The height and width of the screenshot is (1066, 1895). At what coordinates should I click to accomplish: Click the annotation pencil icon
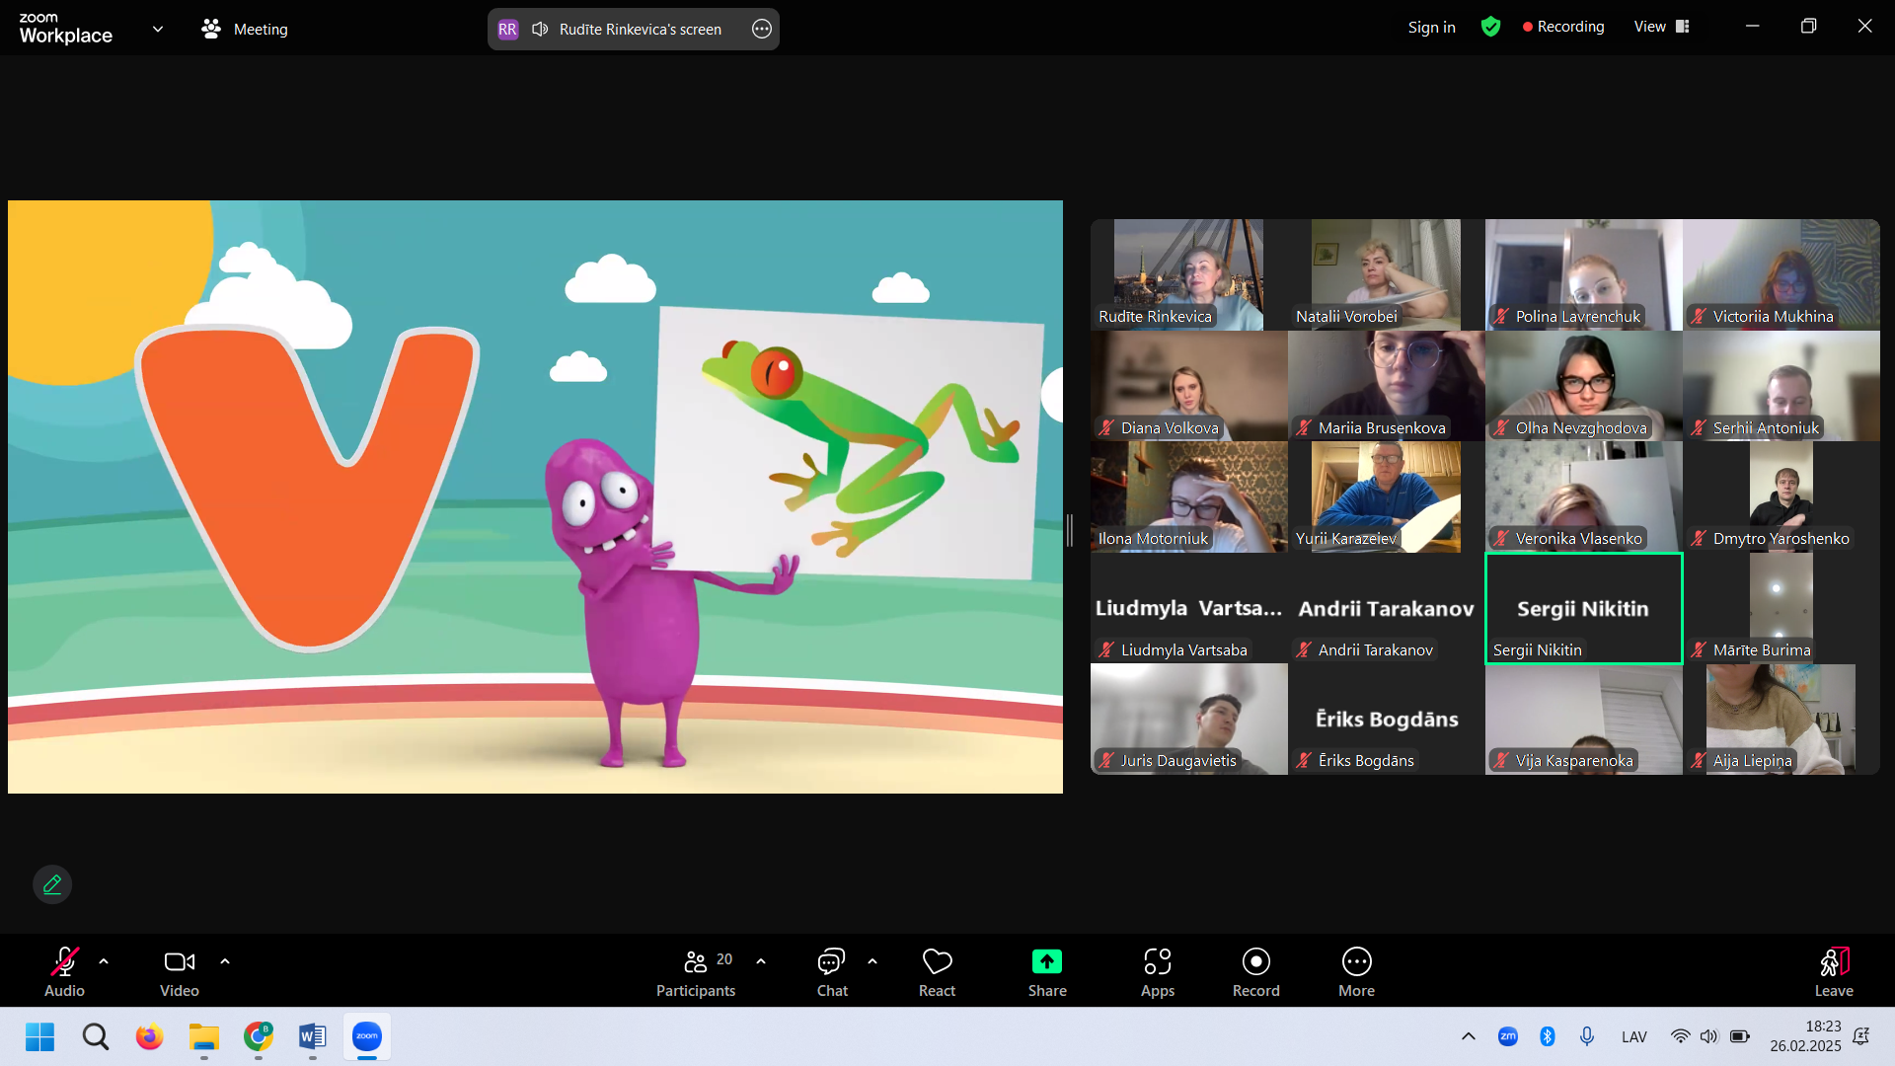[x=52, y=884]
